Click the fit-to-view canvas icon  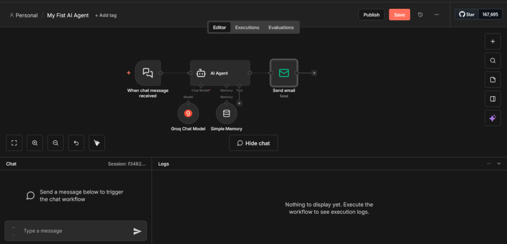click(14, 143)
